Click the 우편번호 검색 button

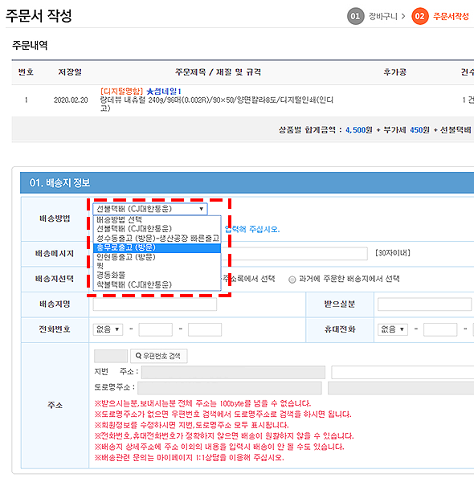[x=158, y=356]
